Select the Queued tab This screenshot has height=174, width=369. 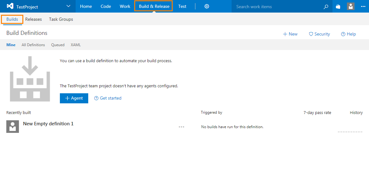pos(58,45)
